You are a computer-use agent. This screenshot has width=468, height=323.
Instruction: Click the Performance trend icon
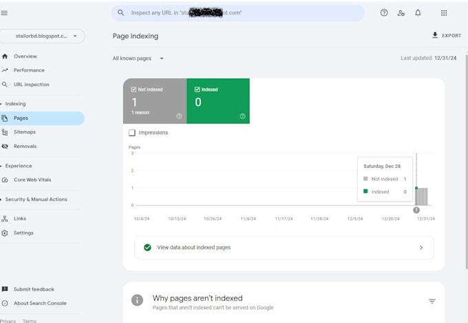pos(5,70)
